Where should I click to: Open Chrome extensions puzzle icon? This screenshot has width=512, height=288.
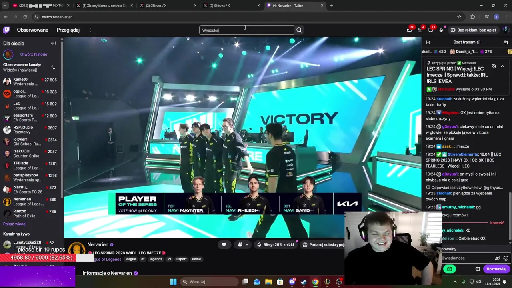pos(472,17)
